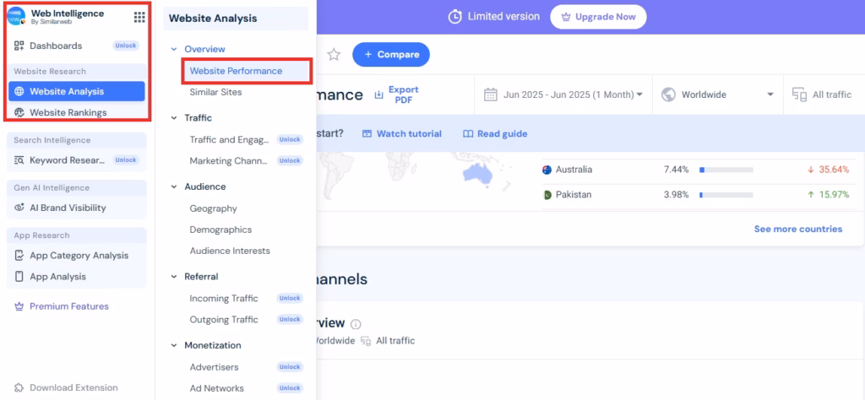Image resolution: width=865 pixels, height=400 pixels.
Task: Collapse the Overview section
Action: pos(174,50)
